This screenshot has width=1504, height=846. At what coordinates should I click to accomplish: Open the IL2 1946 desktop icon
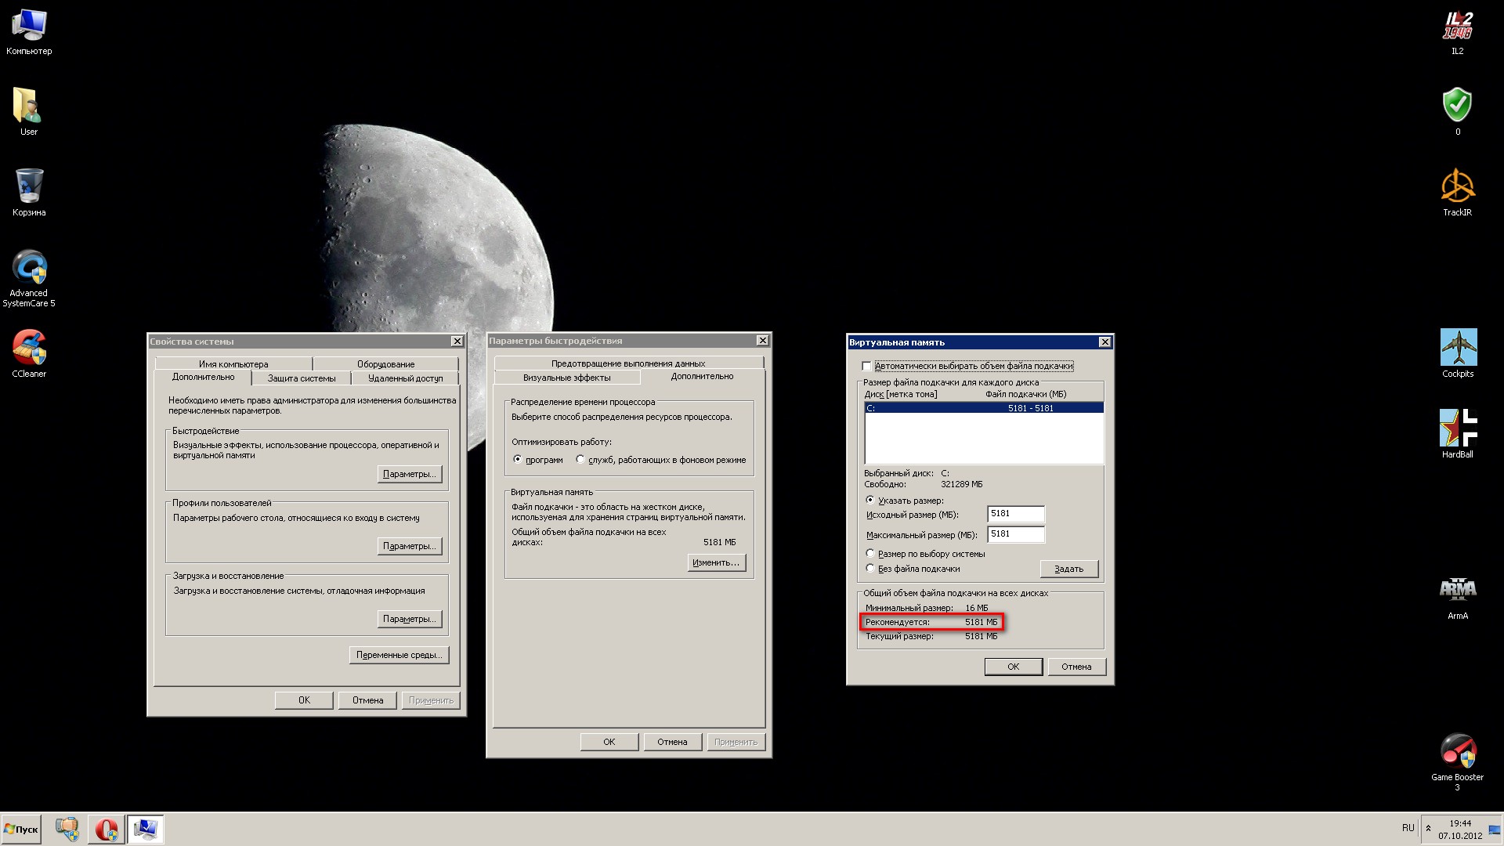tap(1457, 27)
